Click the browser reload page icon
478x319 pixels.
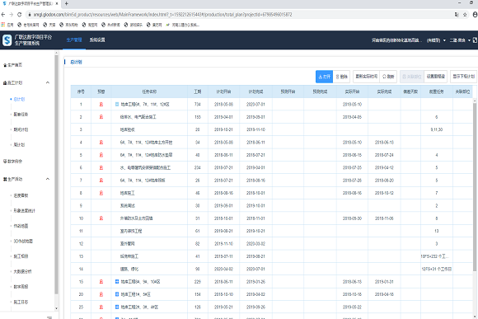click(19, 15)
